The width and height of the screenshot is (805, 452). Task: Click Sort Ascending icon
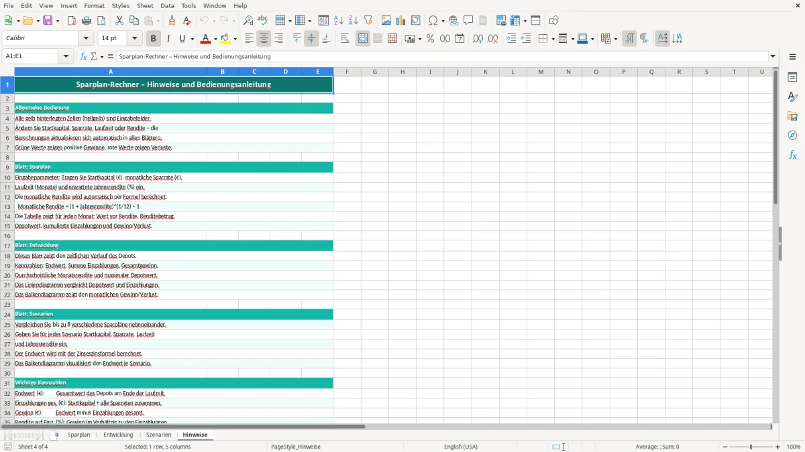tap(339, 20)
